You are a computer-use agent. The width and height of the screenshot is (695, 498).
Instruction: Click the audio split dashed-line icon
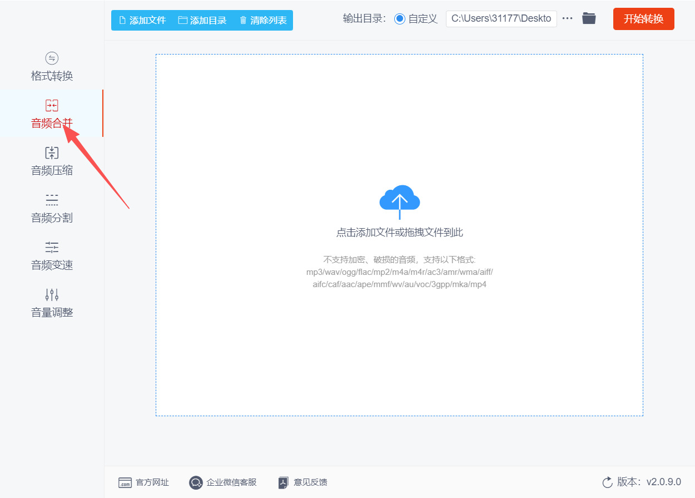52,200
